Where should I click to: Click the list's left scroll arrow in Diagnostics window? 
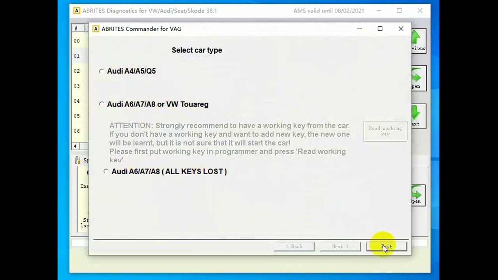(75, 146)
